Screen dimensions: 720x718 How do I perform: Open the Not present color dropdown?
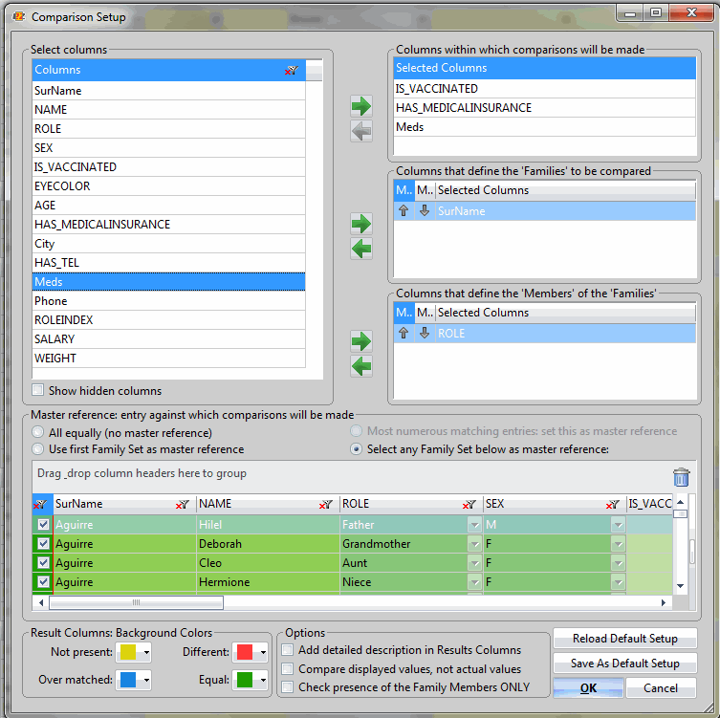(x=146, y=653)
